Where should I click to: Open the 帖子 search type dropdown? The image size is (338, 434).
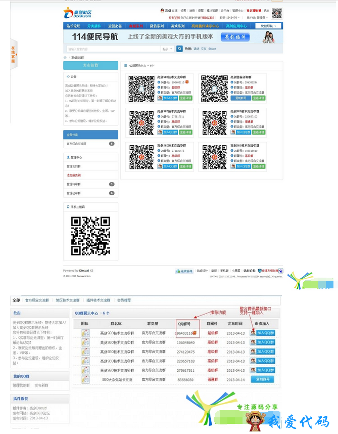tap(167, 49)
